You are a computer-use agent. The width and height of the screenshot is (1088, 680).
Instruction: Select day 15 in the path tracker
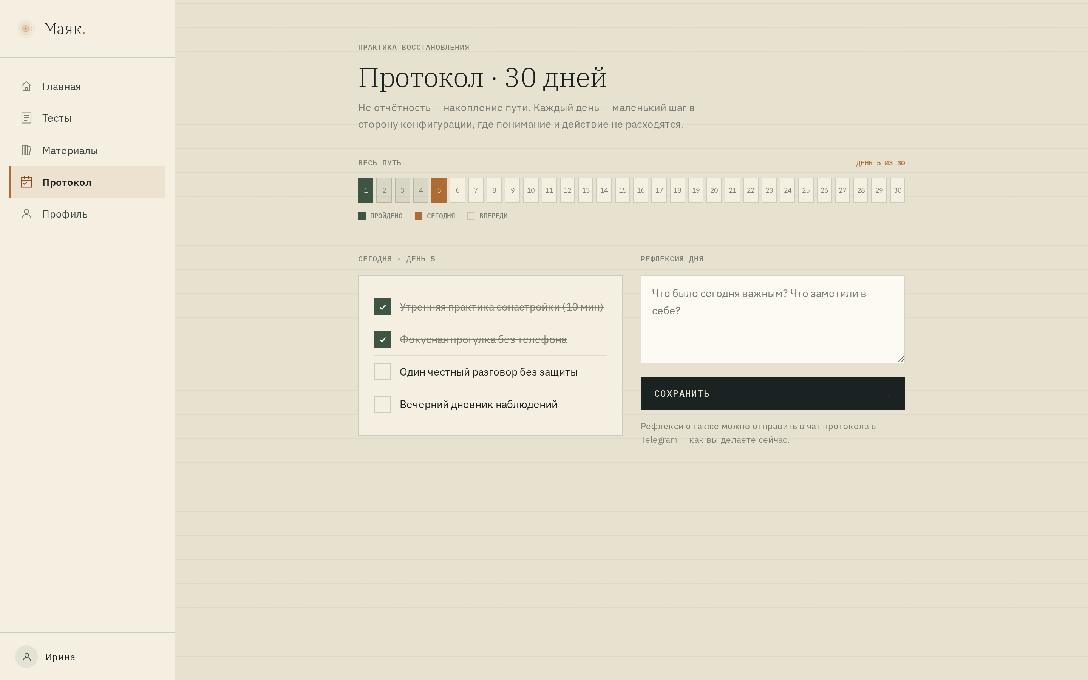[622, 190]
